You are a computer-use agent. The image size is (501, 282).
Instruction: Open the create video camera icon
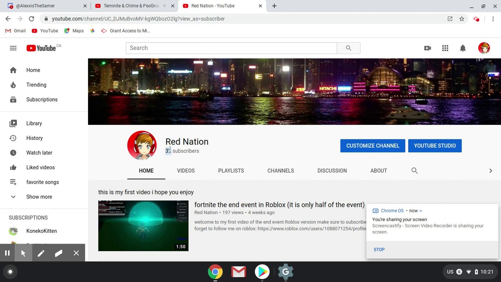[427, 48]
